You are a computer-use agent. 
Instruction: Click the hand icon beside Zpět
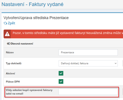[5, 23]
